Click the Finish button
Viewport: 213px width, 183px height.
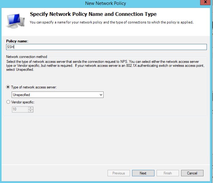point(168,173)
